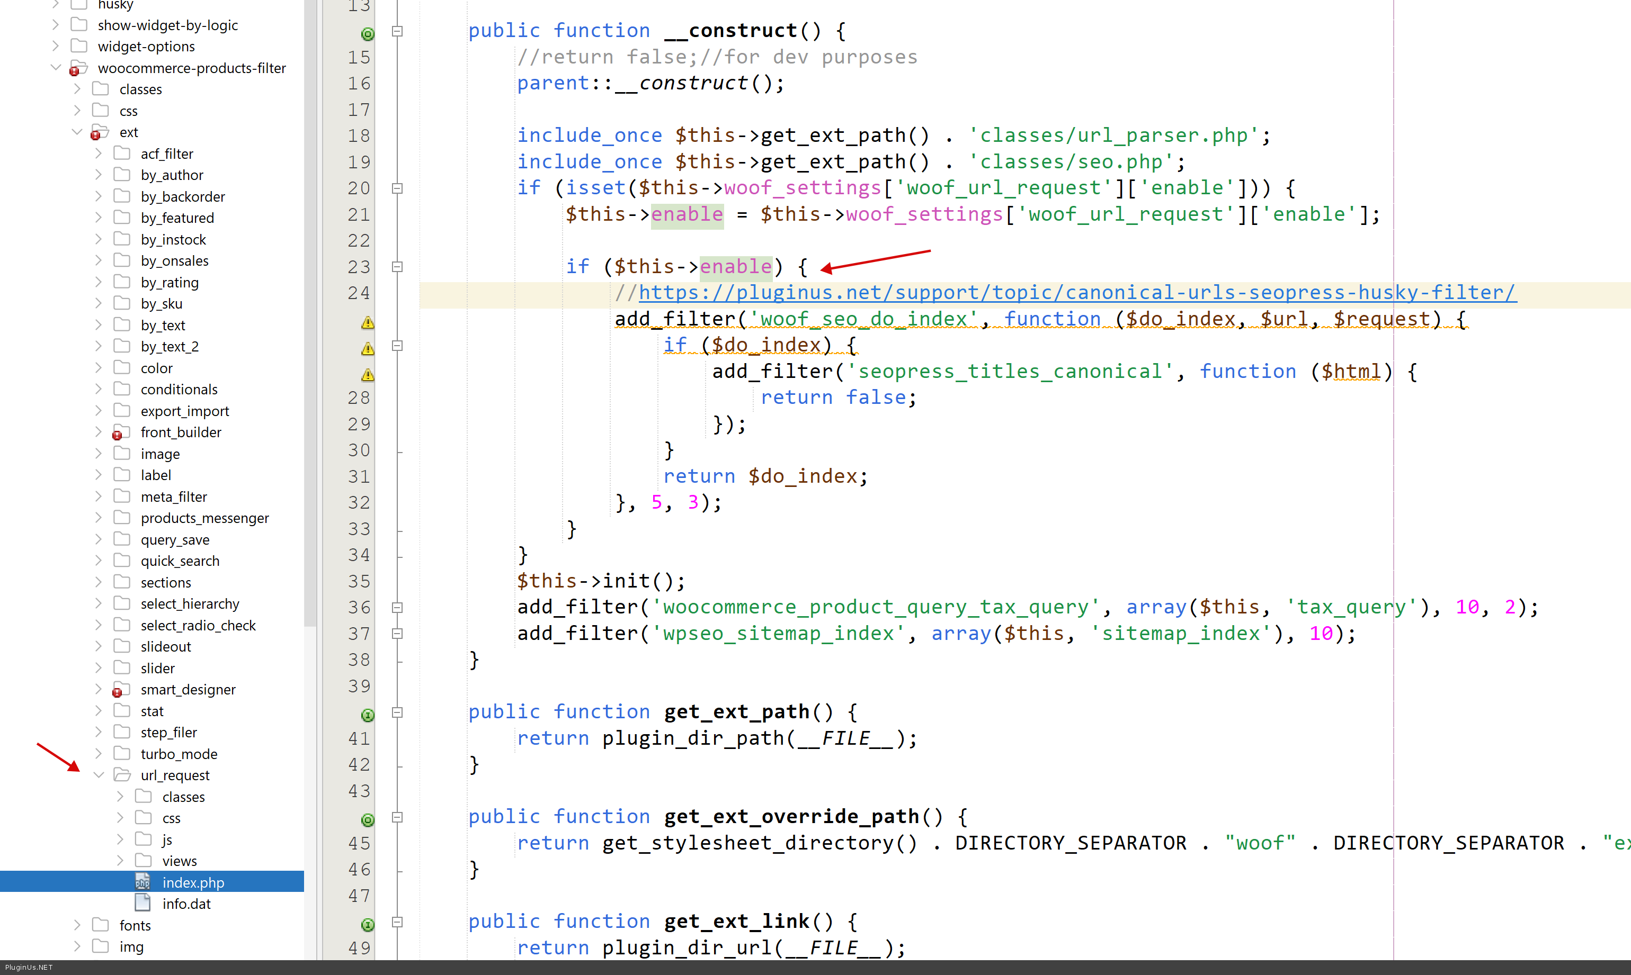
Task: Toggle fold marker at line 20 if isset
Action: coord(397,188)
